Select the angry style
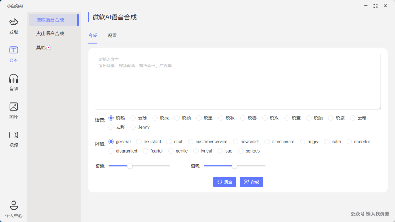395x222 pixels. click(x=303, y=142)
